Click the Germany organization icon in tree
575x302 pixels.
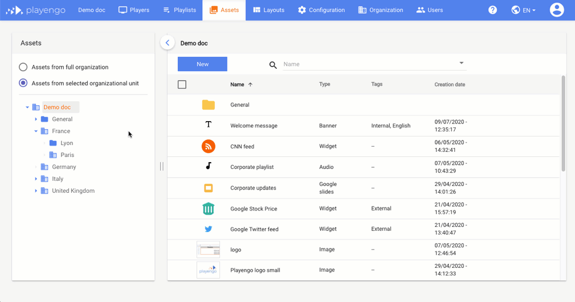pyautogui.click(x=44, y=167)
